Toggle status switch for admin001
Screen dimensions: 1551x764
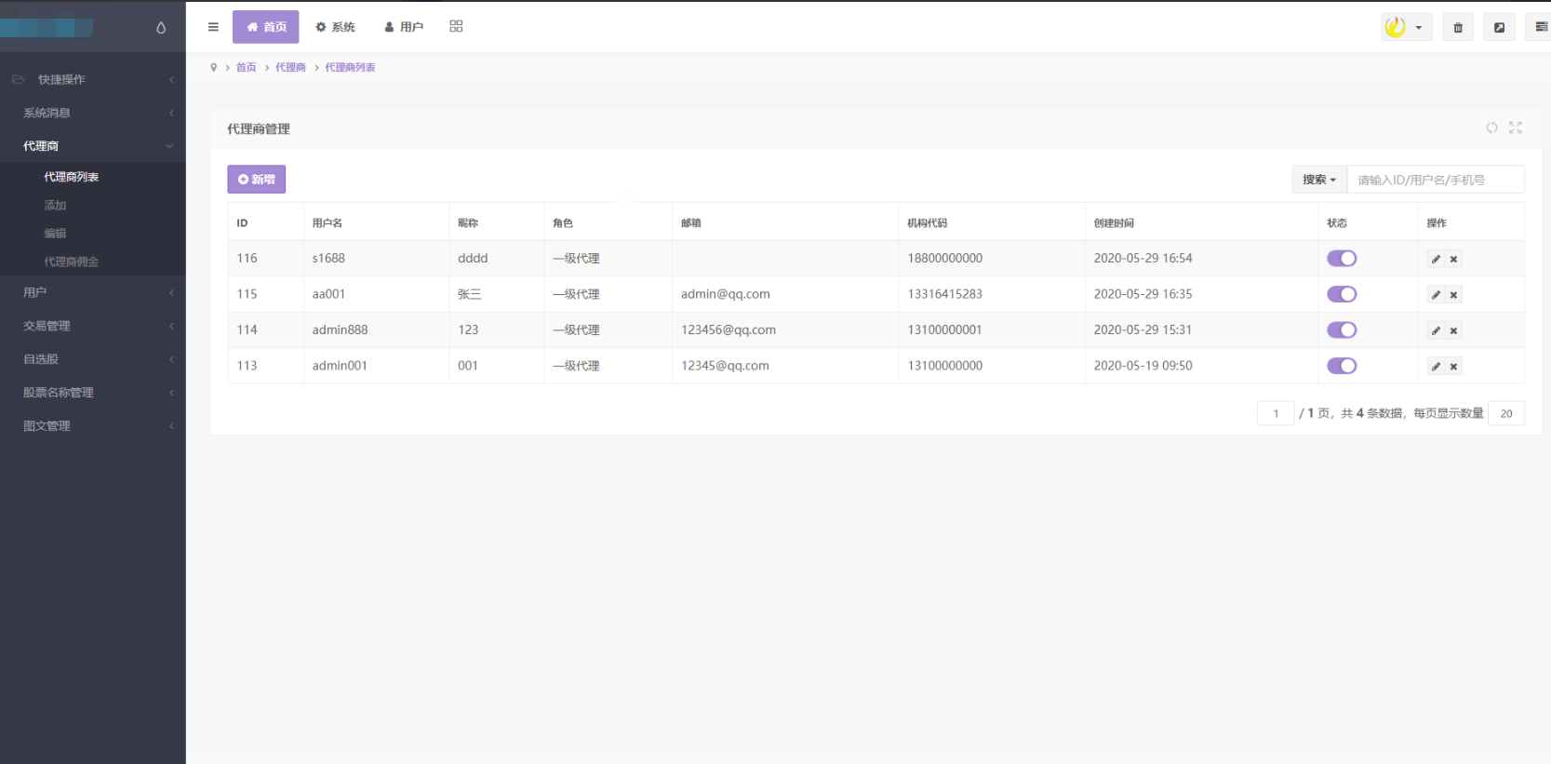click(1341, 366)
